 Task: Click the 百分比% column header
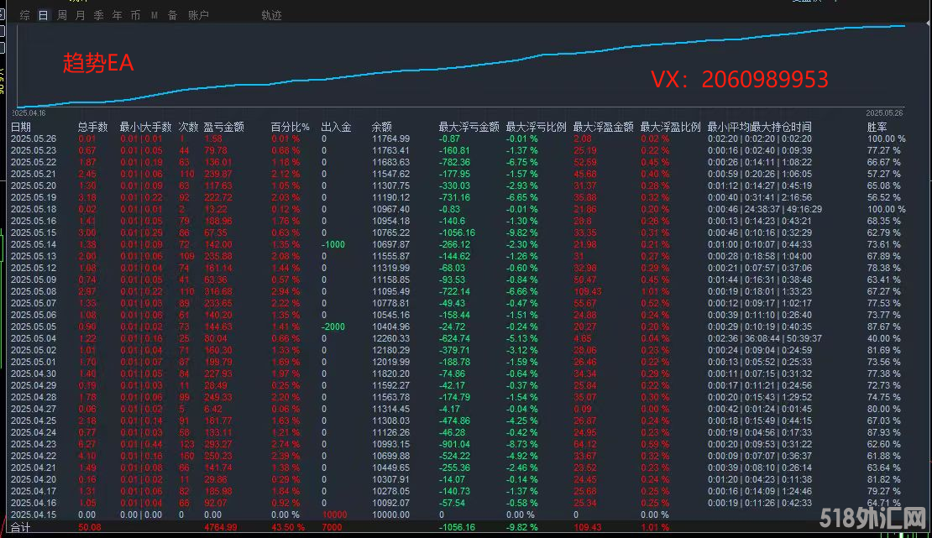point(290,128)
